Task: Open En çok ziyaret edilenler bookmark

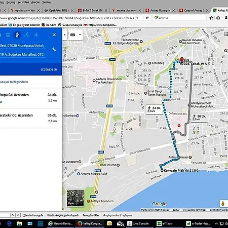Action: point(24,25)
